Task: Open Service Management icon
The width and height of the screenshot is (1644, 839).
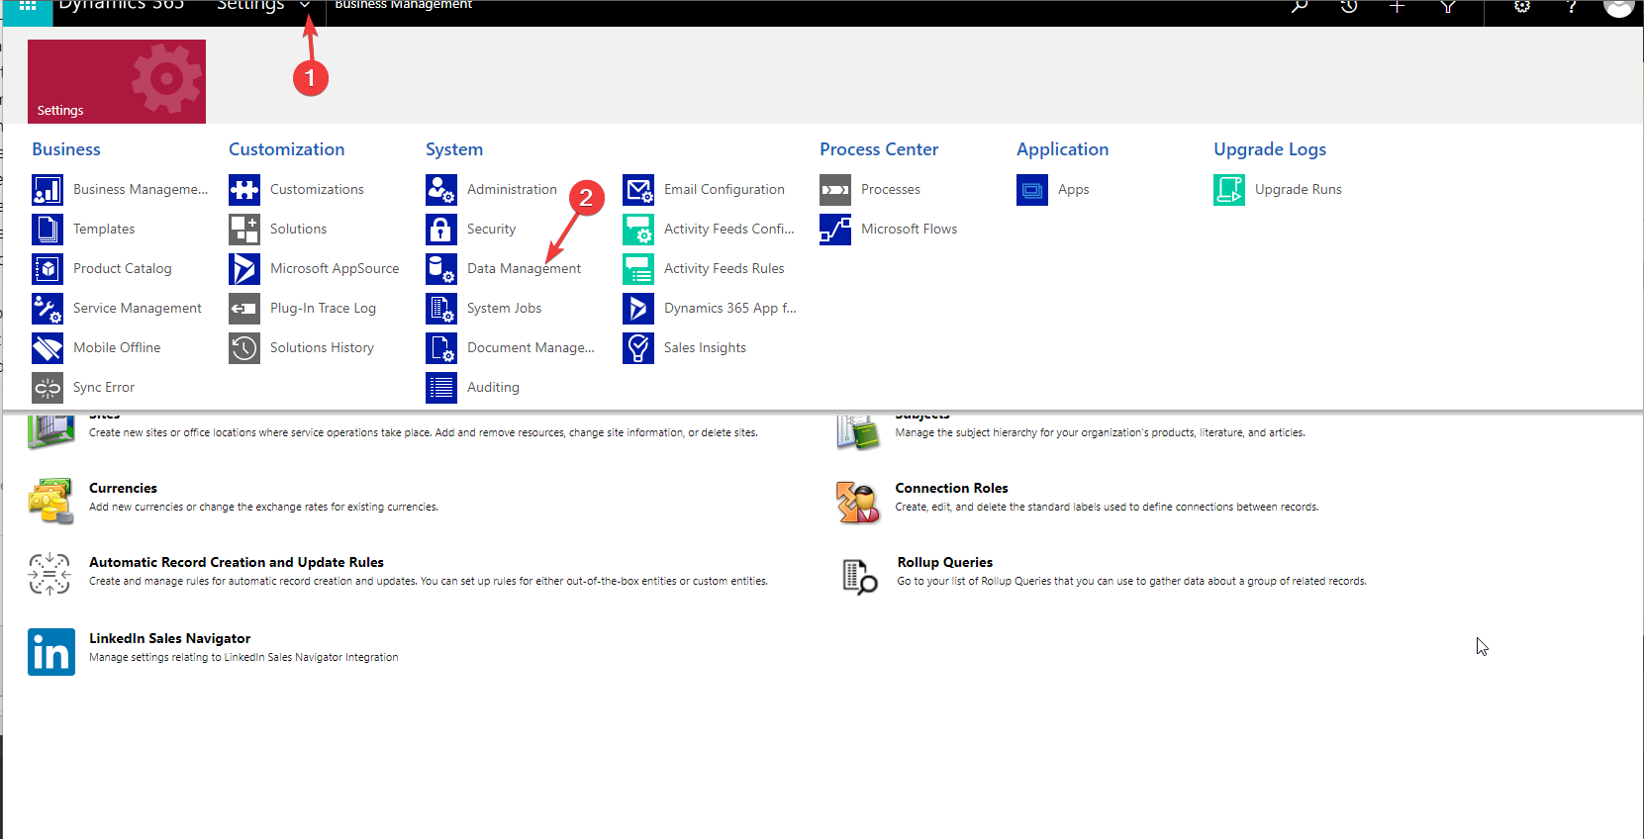Action: tap(48, 308)
